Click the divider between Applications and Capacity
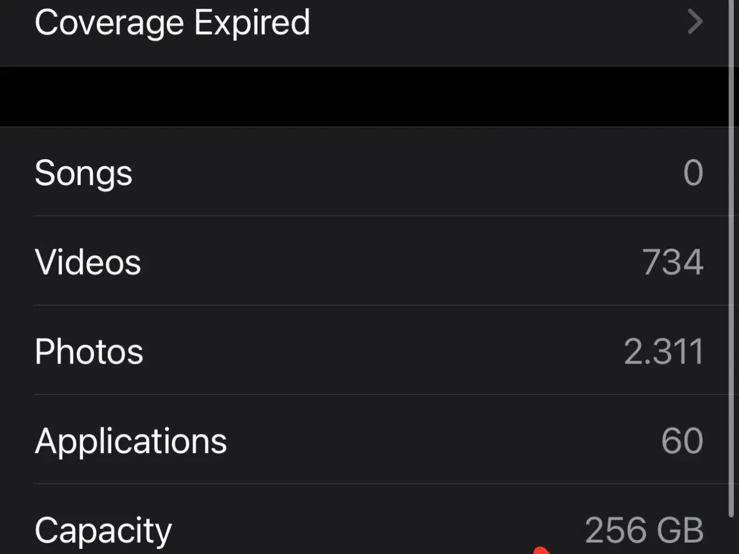The width and height of the screenshot is (739, 554). [381, 484]
